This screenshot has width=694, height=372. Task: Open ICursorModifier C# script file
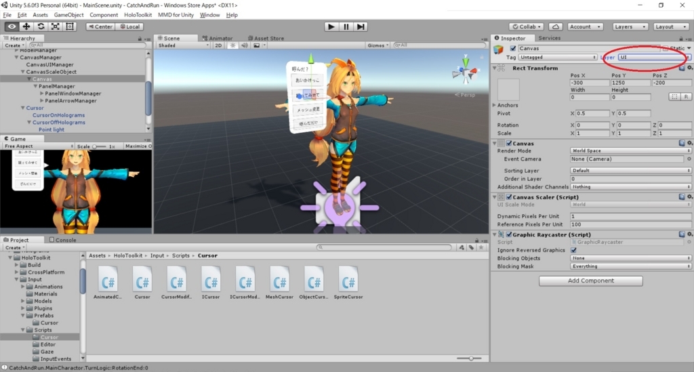[245, 282]
